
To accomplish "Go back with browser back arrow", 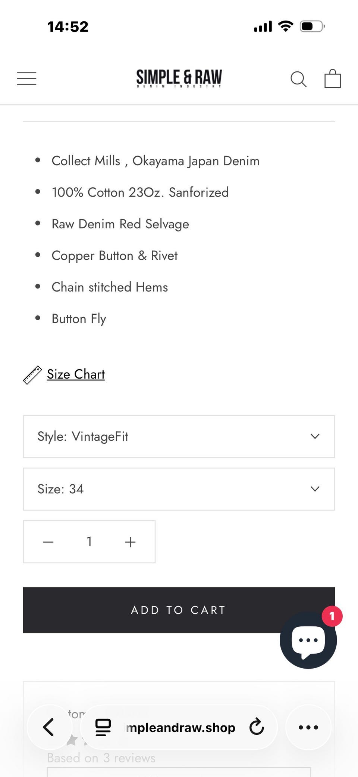I will (49, 727).
